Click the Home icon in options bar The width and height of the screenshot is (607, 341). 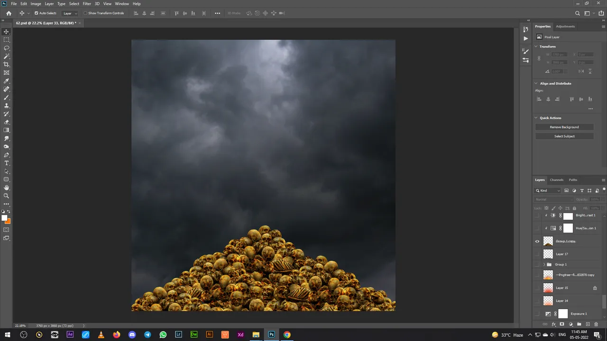(x=9, y=13)
